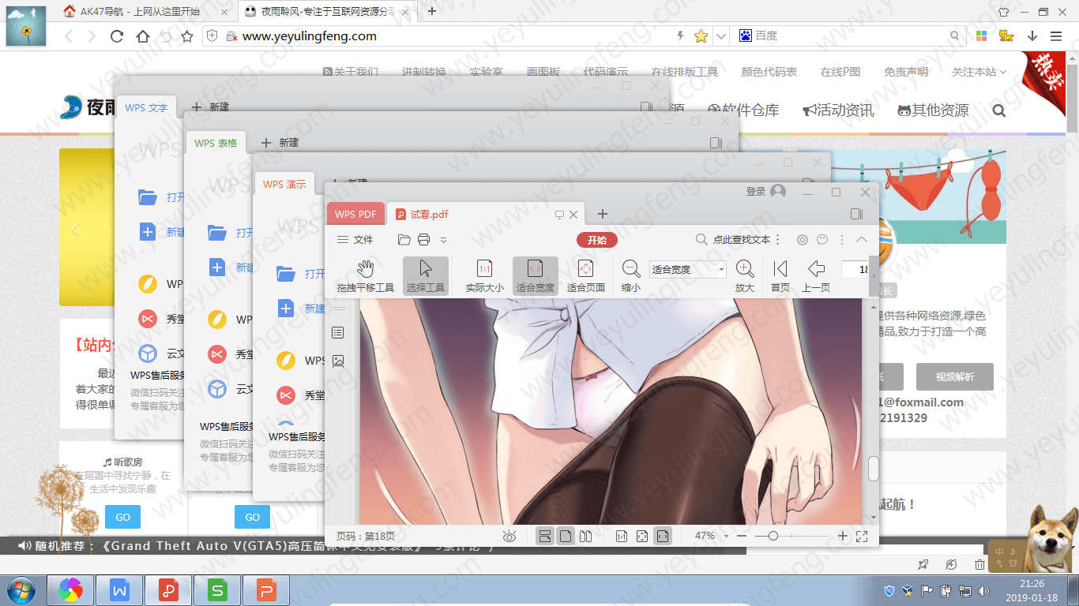
Task: Open the search options dots after 点此查找文本
Action: (778, 240)
